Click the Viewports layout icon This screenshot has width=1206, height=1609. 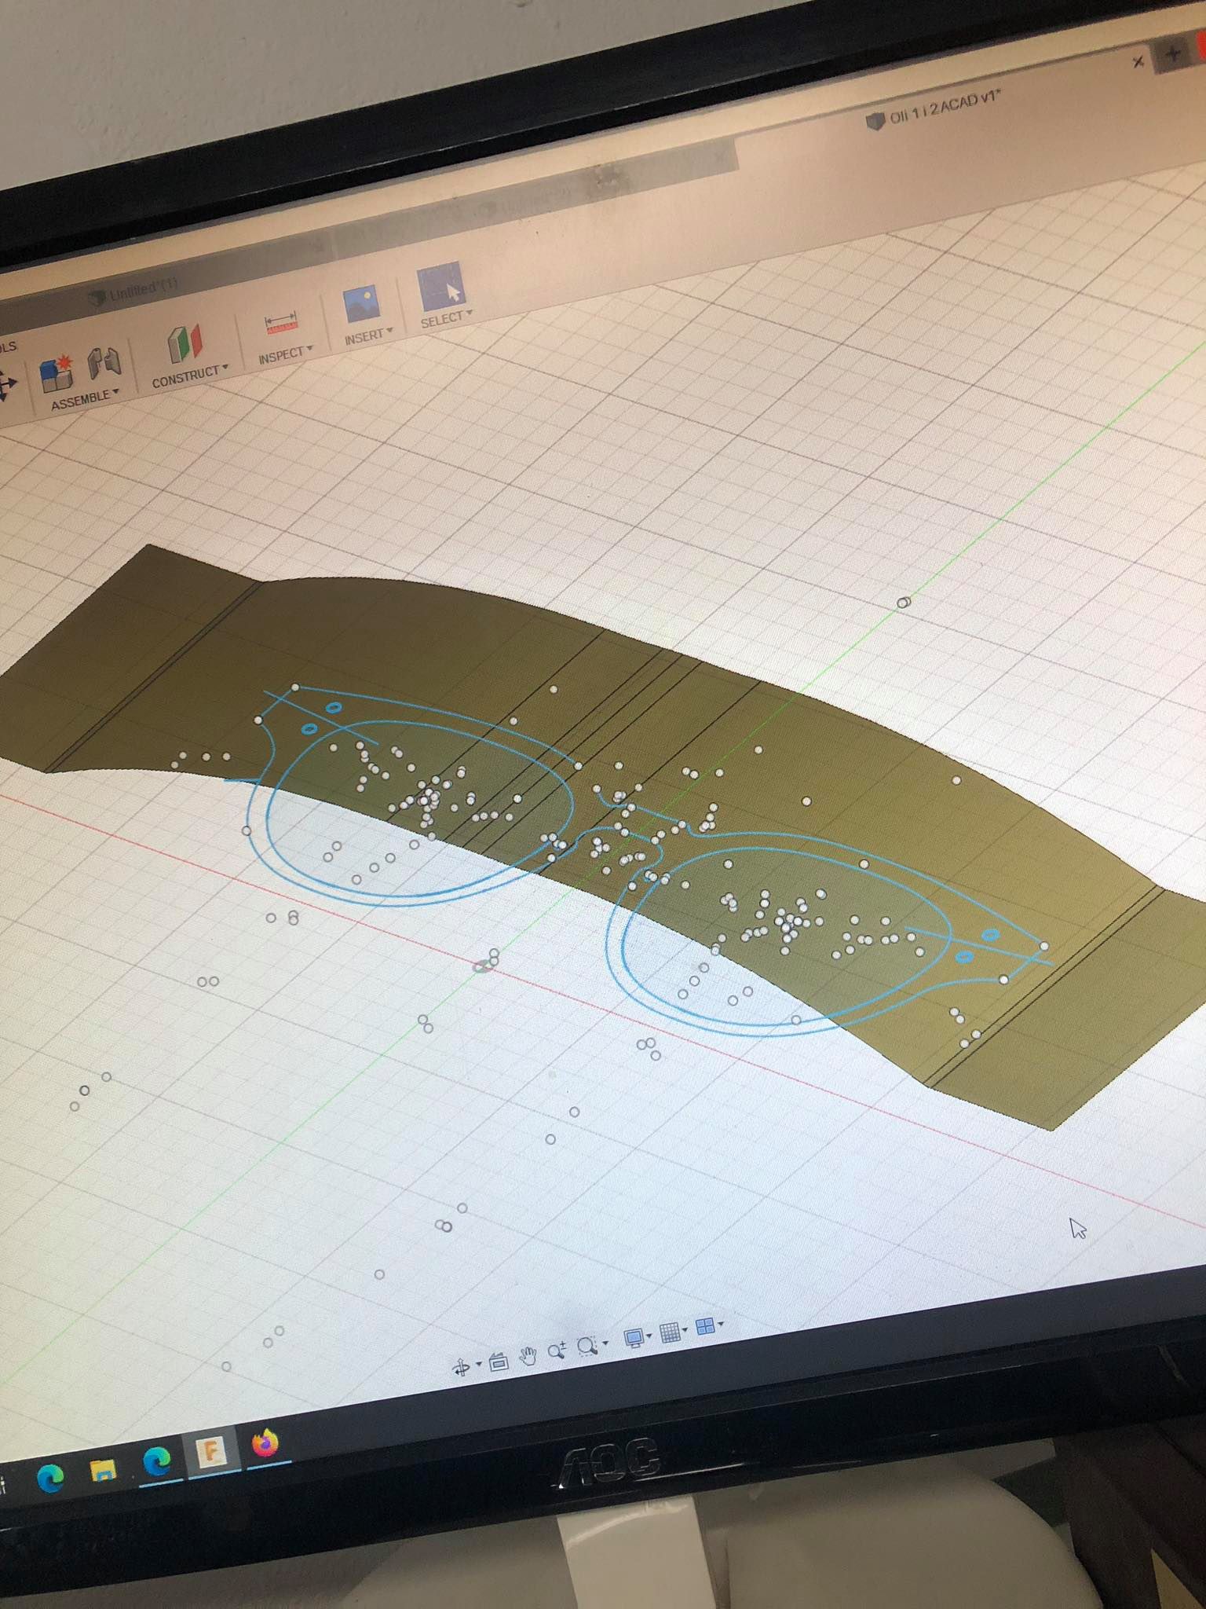pos(705,1325)
